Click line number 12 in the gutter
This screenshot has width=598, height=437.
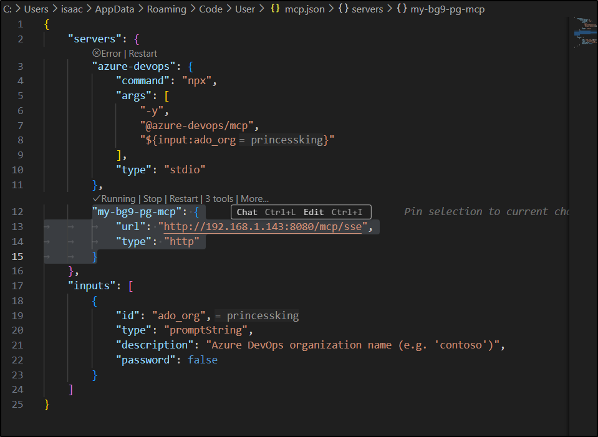[x=17, y=212]
